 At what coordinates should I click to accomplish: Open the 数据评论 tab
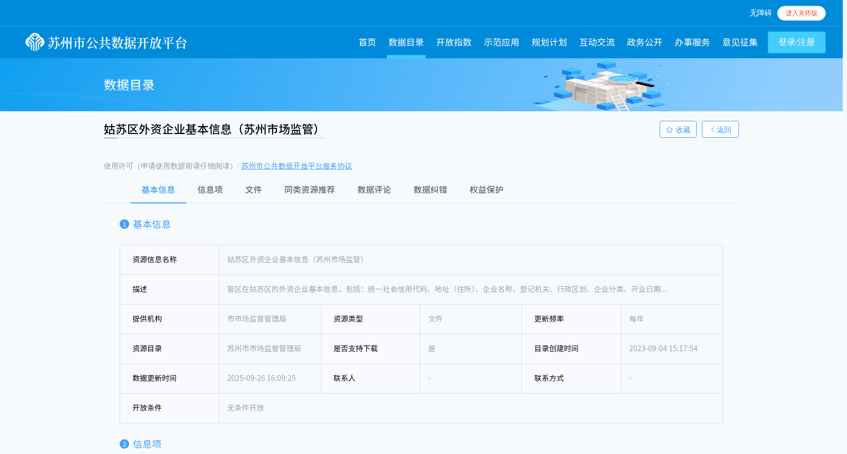point(374,190)
